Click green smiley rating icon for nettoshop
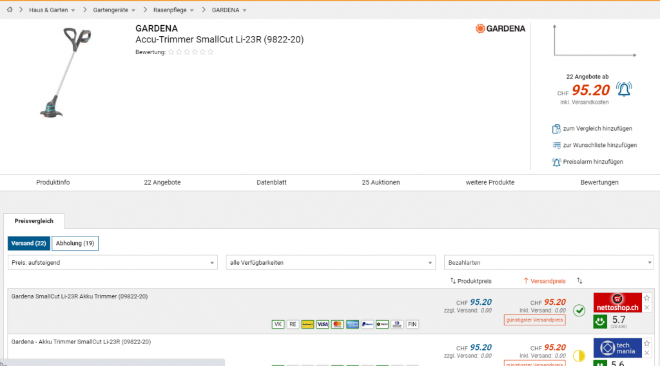The width and height of the screenshot is (660, 366). click(x=600, y=322)
